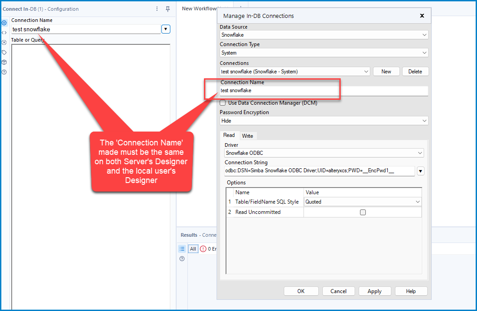Click the Delete connection button
The width and height of the screenshot is (477, 311).
[415, 72]
